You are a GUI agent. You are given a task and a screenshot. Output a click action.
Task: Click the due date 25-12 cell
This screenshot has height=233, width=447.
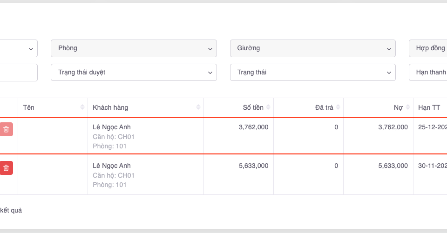coord(432,127)
